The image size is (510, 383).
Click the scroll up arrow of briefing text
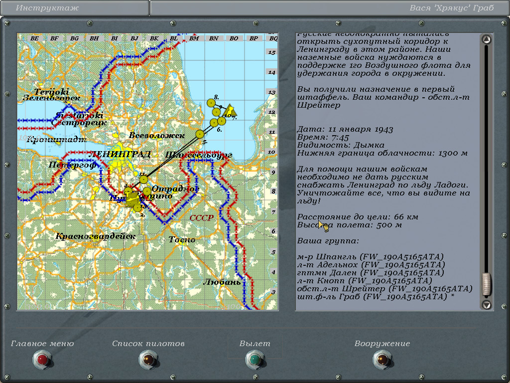coord(487,40)
